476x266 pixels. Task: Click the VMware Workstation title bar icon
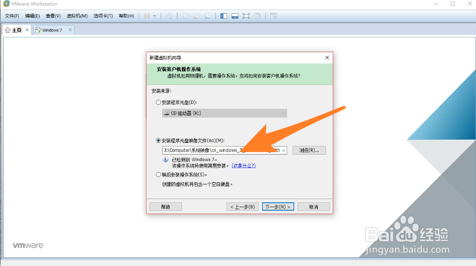tap(7, 4)
